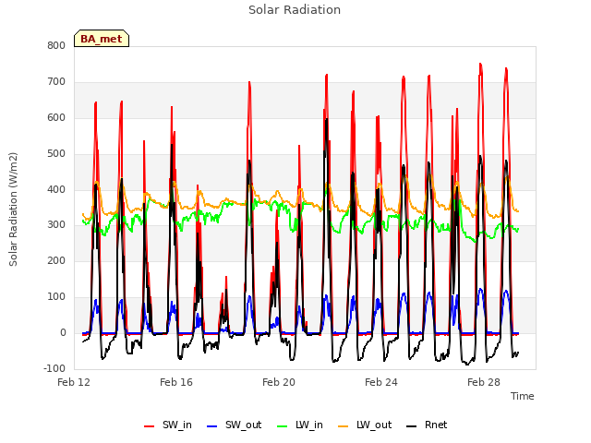Click the orange LW_out legend swatch
This screenshot has width=591, height=443.
344,426
